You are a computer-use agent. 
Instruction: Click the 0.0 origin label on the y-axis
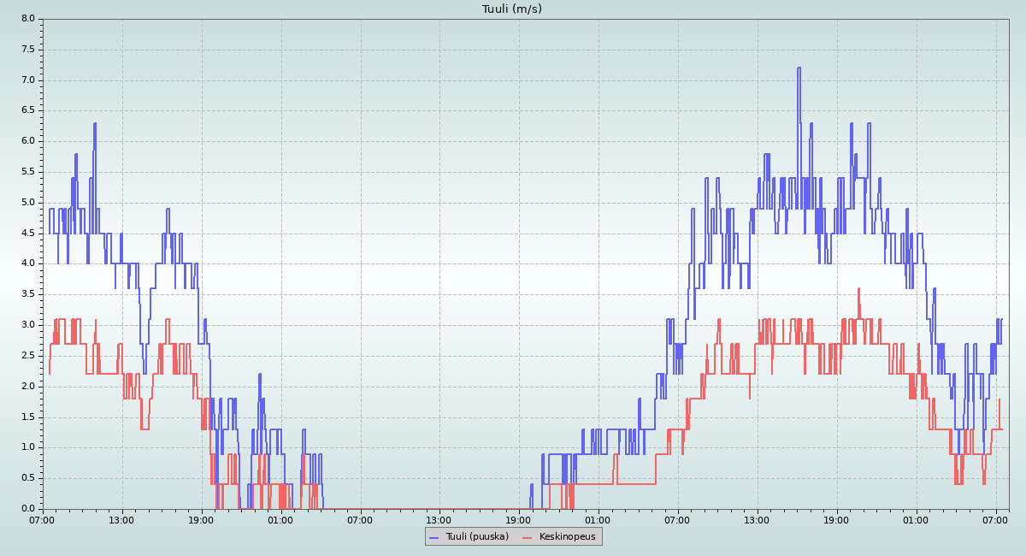click(x=27, y=509)
